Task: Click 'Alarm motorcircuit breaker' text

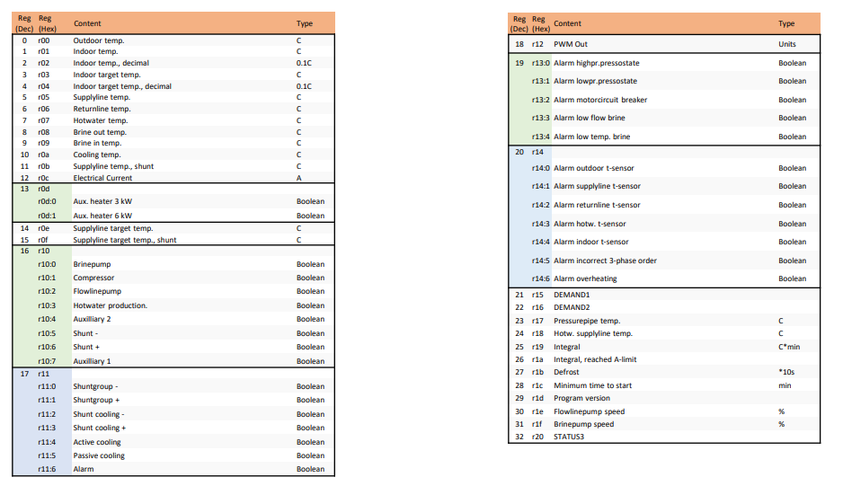Action: coord(600,100)
